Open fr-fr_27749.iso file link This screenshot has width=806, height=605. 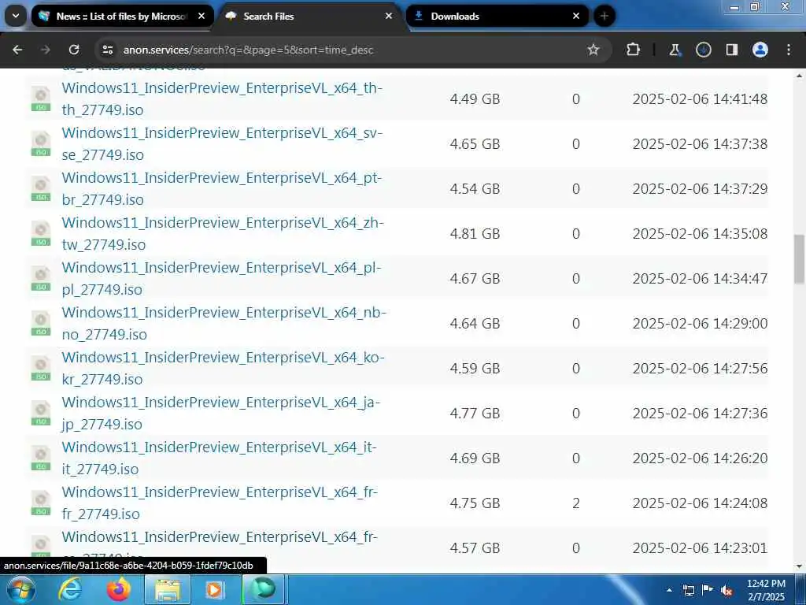pyautogui.click(x=220, y=503)
